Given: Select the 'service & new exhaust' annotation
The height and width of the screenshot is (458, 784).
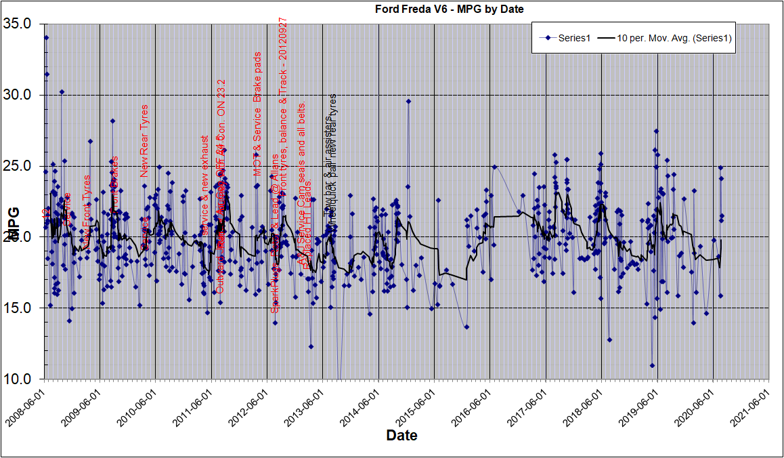Looking at the screenshot, I should pyautogui.click(x=204, y=185).
